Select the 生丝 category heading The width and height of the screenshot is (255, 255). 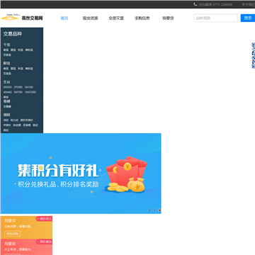pos(7,82)
